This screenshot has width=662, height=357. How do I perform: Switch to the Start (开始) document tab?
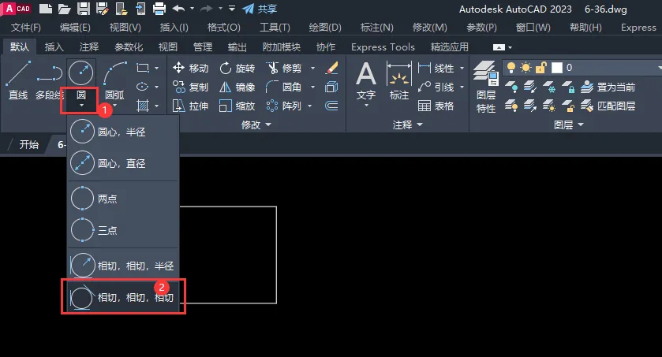pos(28,144)
